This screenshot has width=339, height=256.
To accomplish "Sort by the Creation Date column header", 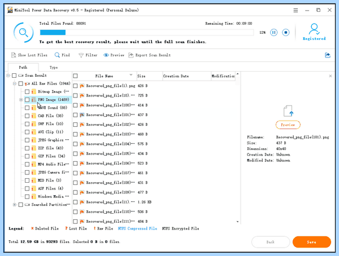I will pyautogui.click(x=186, y=76).
